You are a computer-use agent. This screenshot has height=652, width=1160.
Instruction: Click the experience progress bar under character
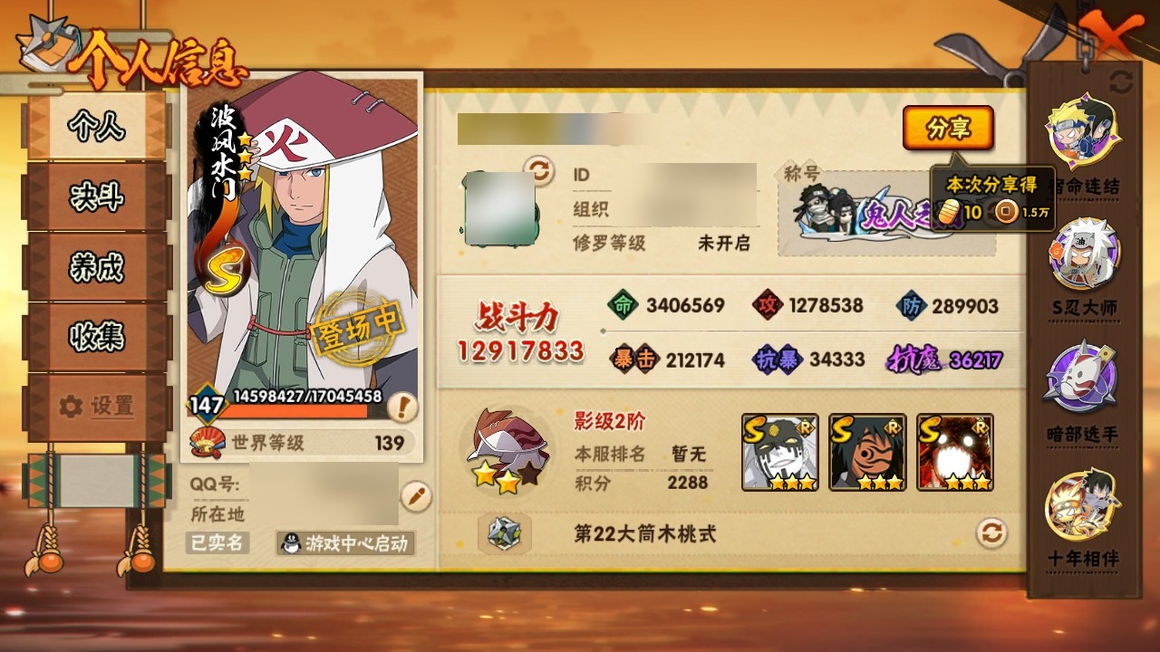pyautogui.click(x=295, y=410)
